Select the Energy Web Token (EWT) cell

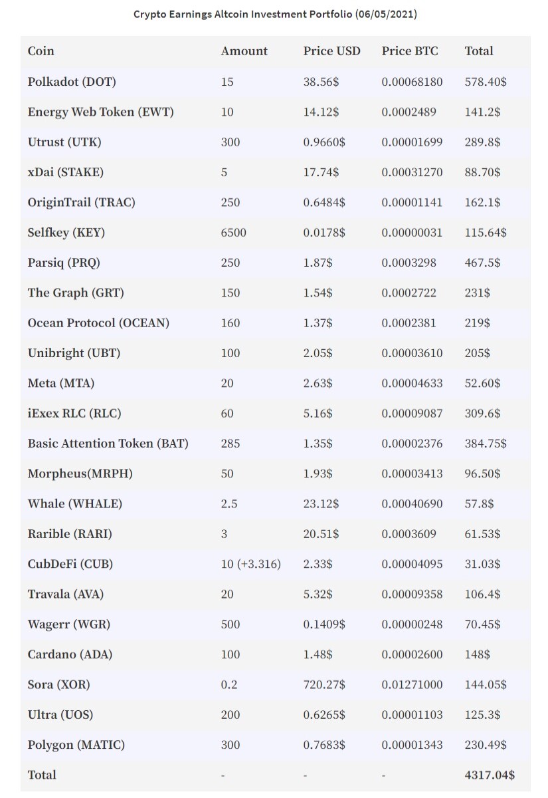pos(101,112)
